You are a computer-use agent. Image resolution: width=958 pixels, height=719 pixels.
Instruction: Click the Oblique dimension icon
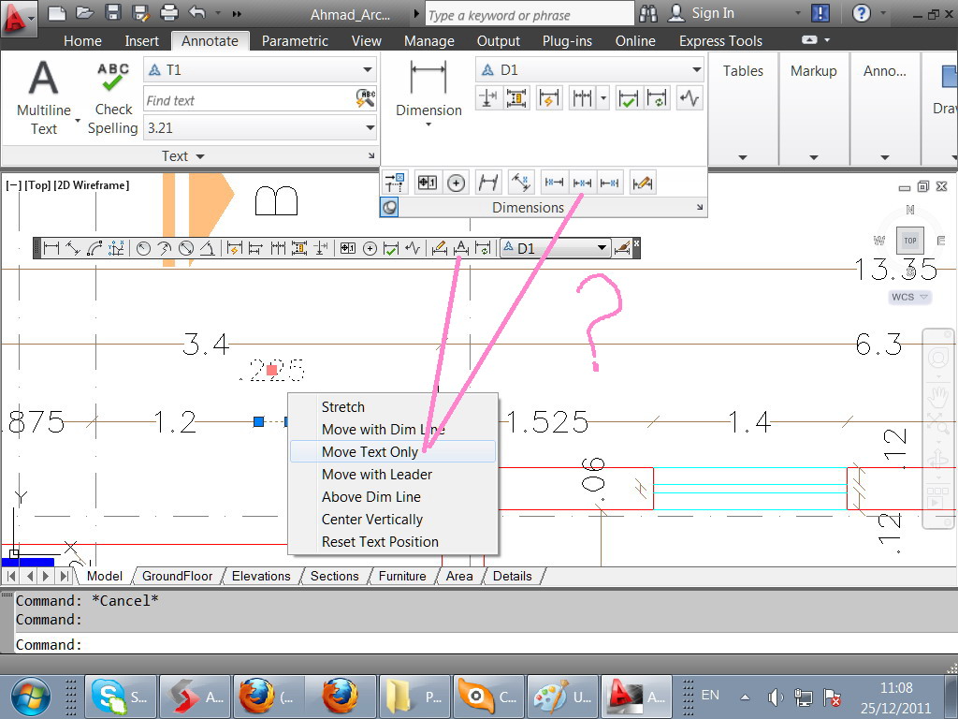488,183
